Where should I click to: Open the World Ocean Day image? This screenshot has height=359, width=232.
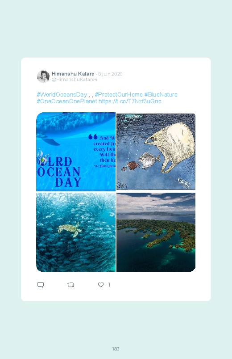(x=76, y=152)
